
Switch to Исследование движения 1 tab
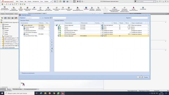click(31, 89)
